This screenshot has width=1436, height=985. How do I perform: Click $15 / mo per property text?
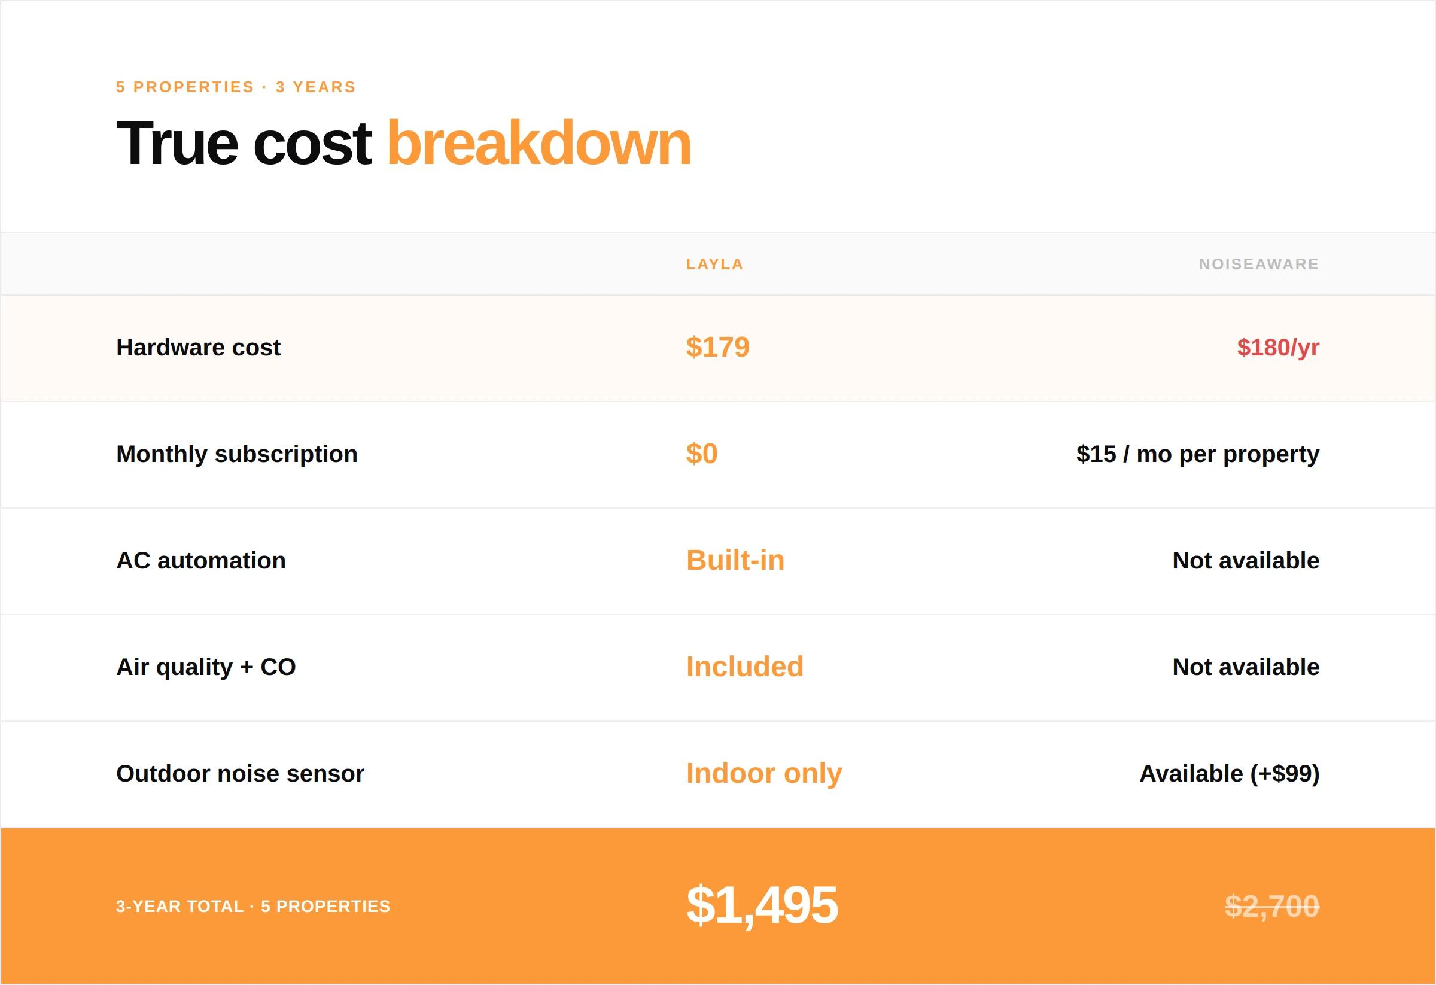tap(1197, 454)
